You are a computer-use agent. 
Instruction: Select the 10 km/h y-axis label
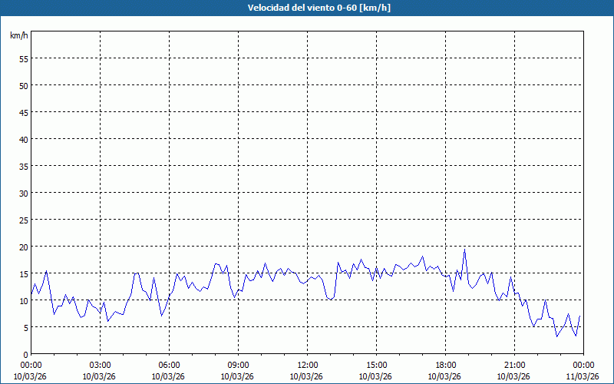pos(23,300)
